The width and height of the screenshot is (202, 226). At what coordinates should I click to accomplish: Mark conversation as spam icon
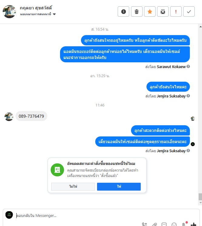pos(123,11)
